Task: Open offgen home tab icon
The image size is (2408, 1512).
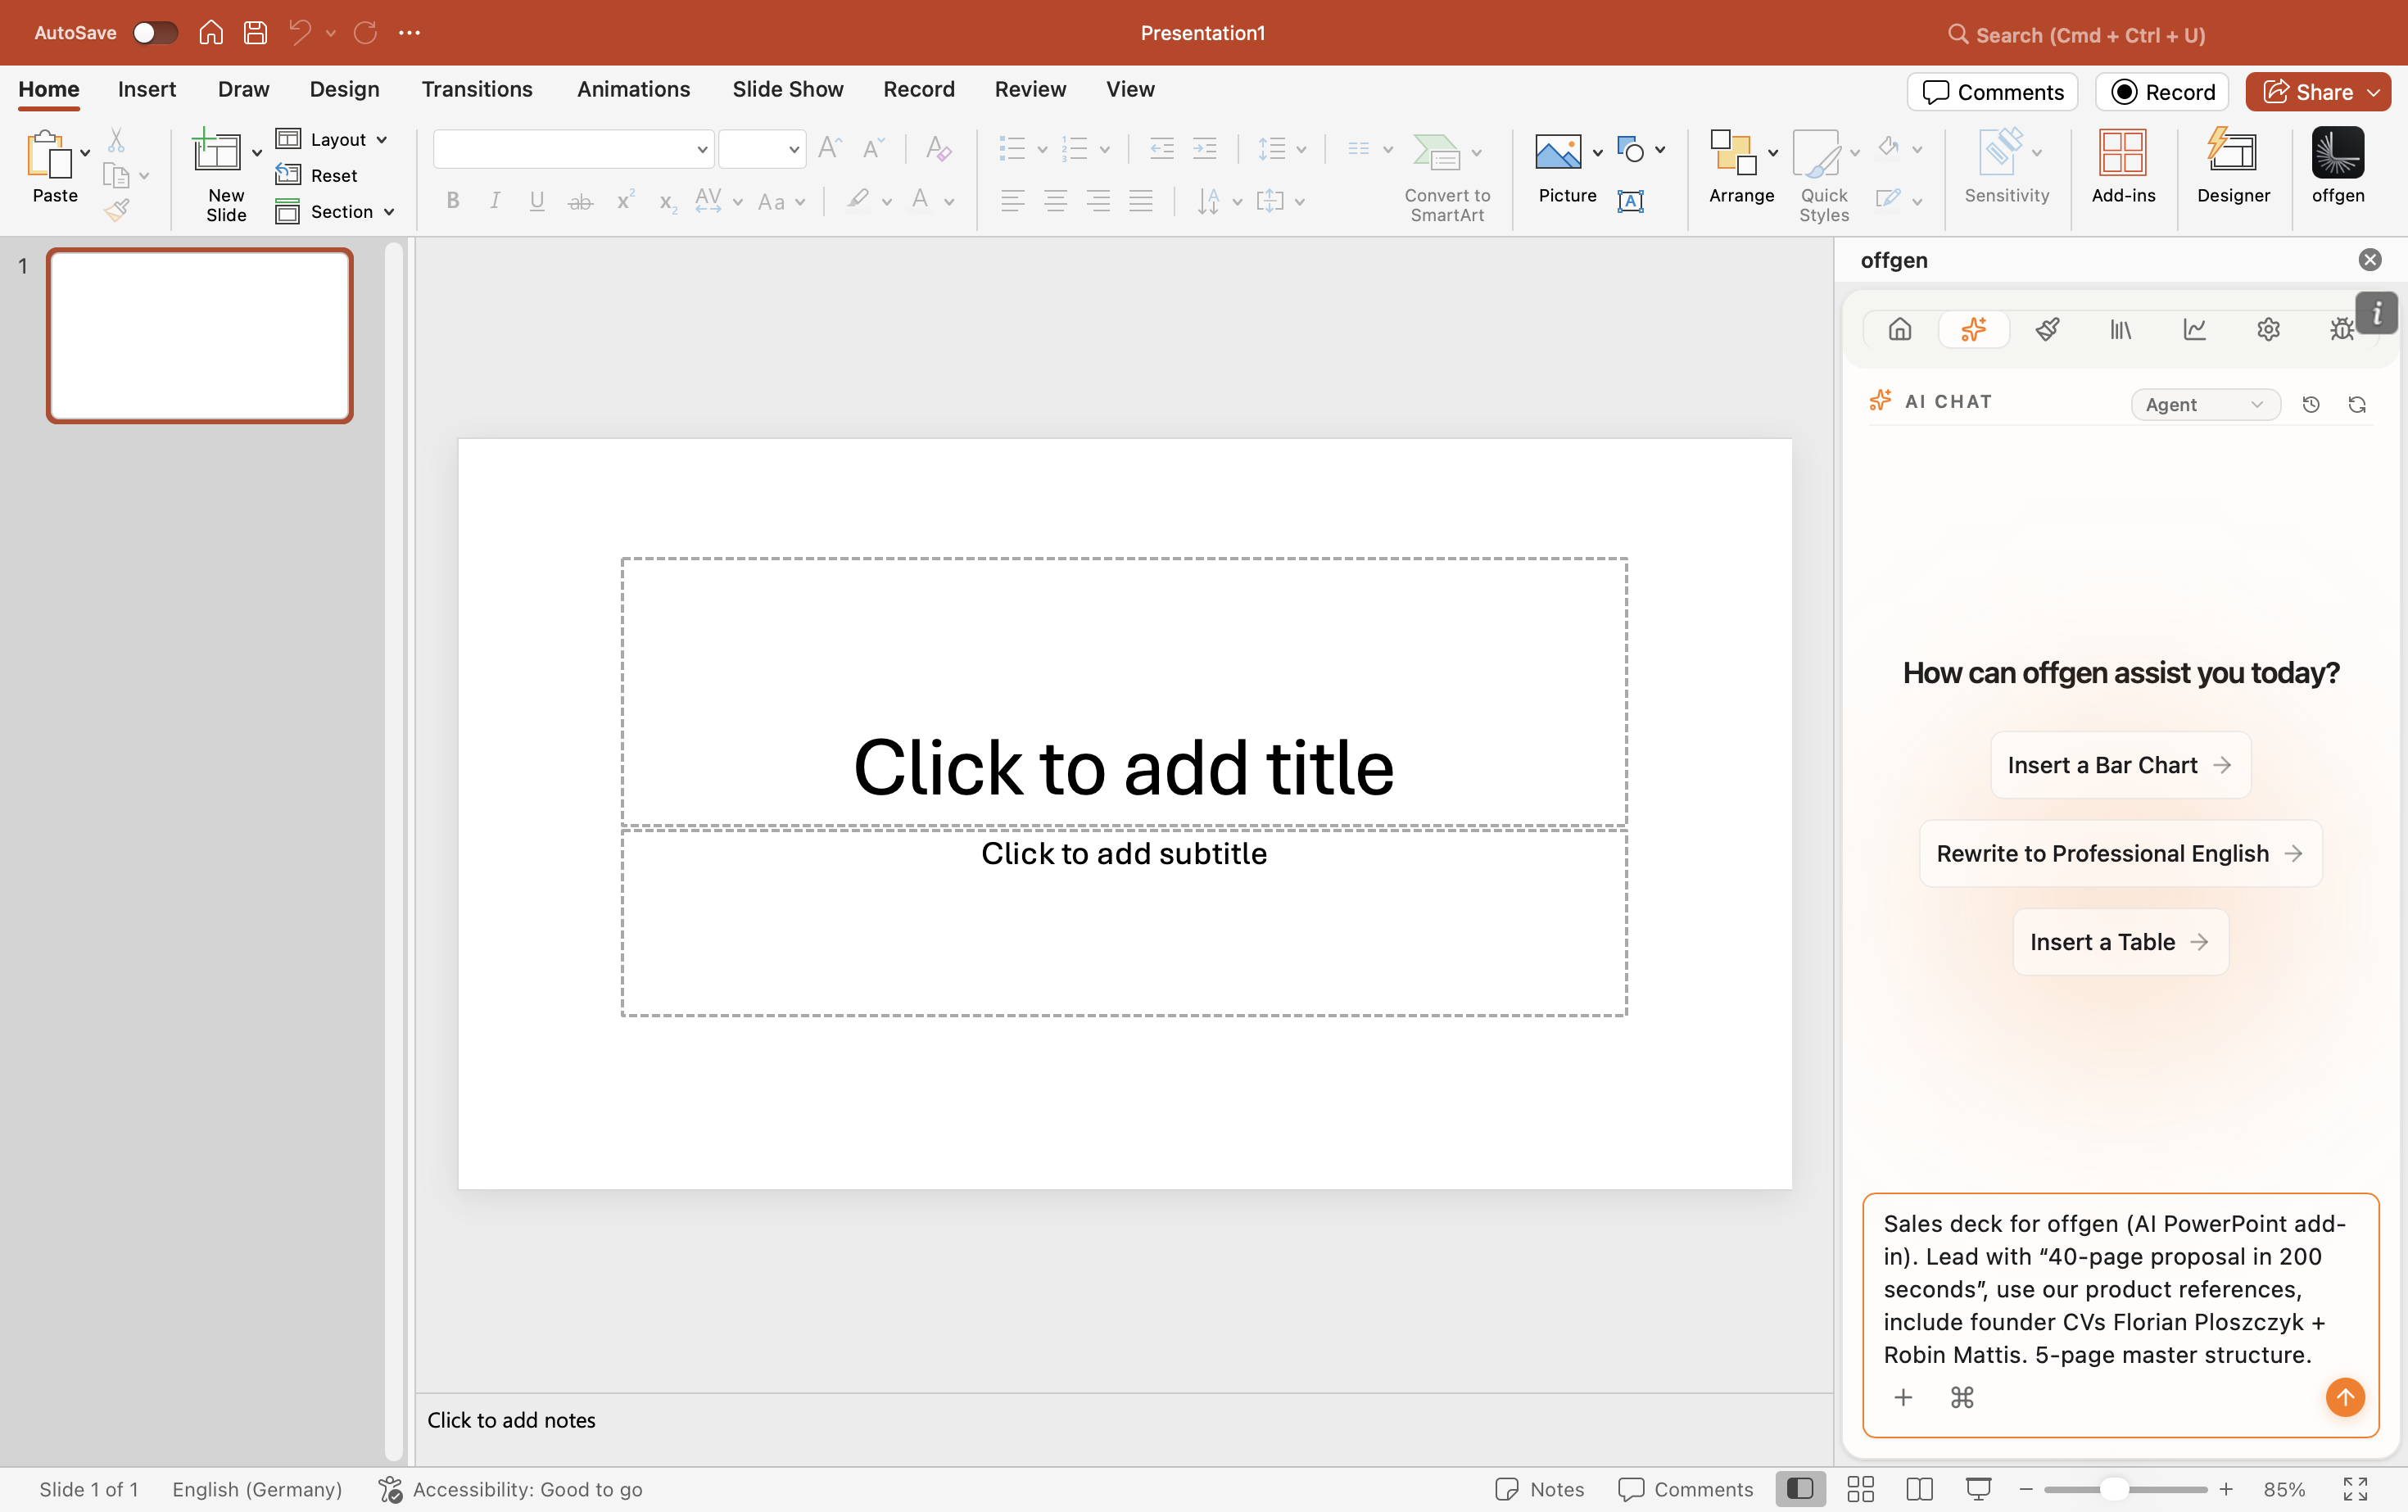Action: [1899, 329]
